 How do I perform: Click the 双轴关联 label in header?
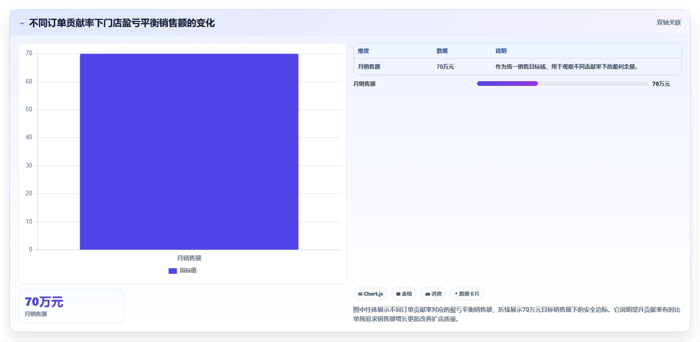point(668,23)
